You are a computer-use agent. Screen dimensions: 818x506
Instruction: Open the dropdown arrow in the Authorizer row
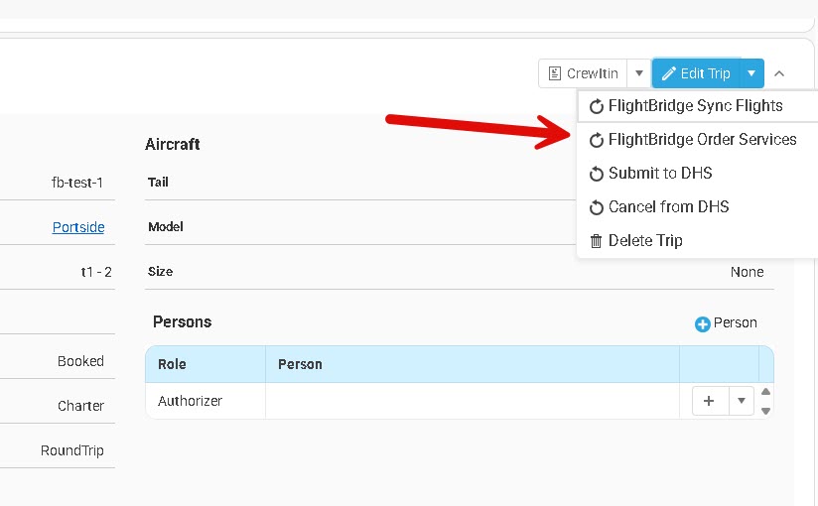[x=742, y=401]
